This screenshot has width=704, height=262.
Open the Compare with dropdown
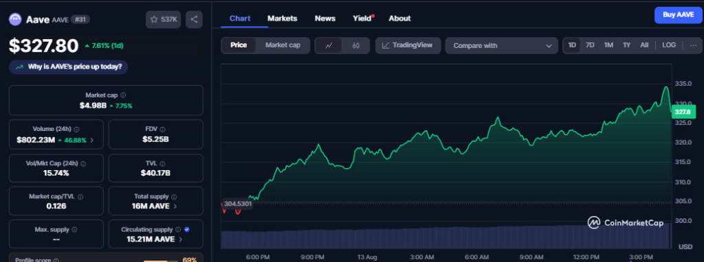pos(501,45)
